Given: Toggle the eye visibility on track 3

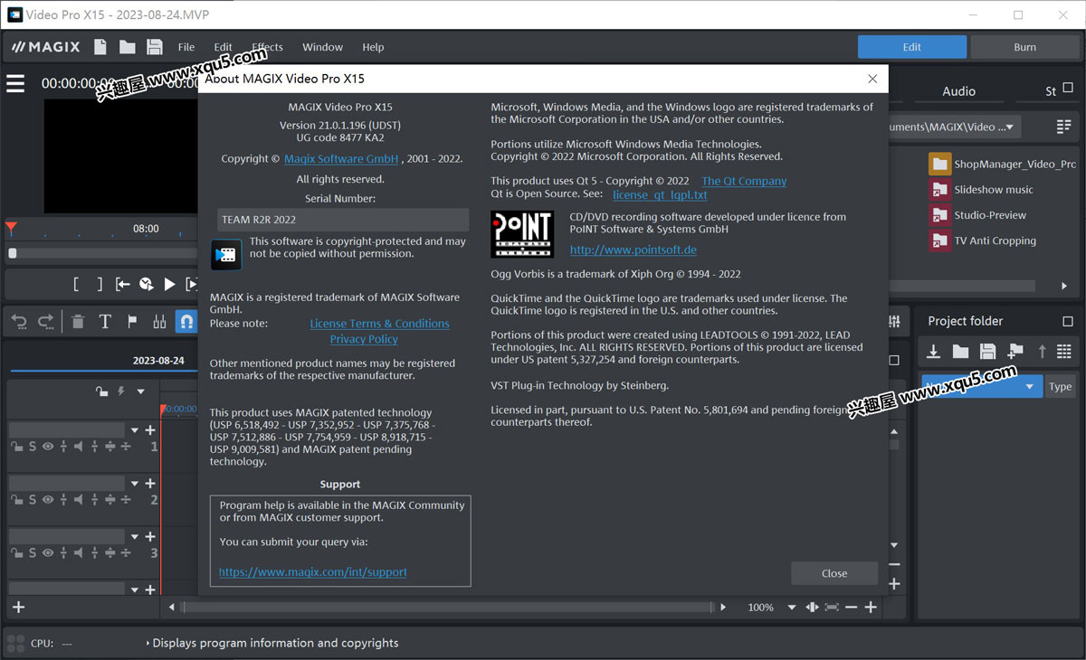Looking at the screenshot, I should pyautogui.click(x=48, y=553).
